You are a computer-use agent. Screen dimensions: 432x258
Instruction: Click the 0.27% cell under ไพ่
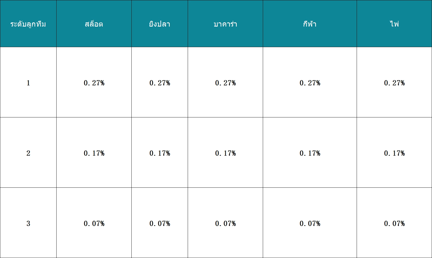coord(394,82)
